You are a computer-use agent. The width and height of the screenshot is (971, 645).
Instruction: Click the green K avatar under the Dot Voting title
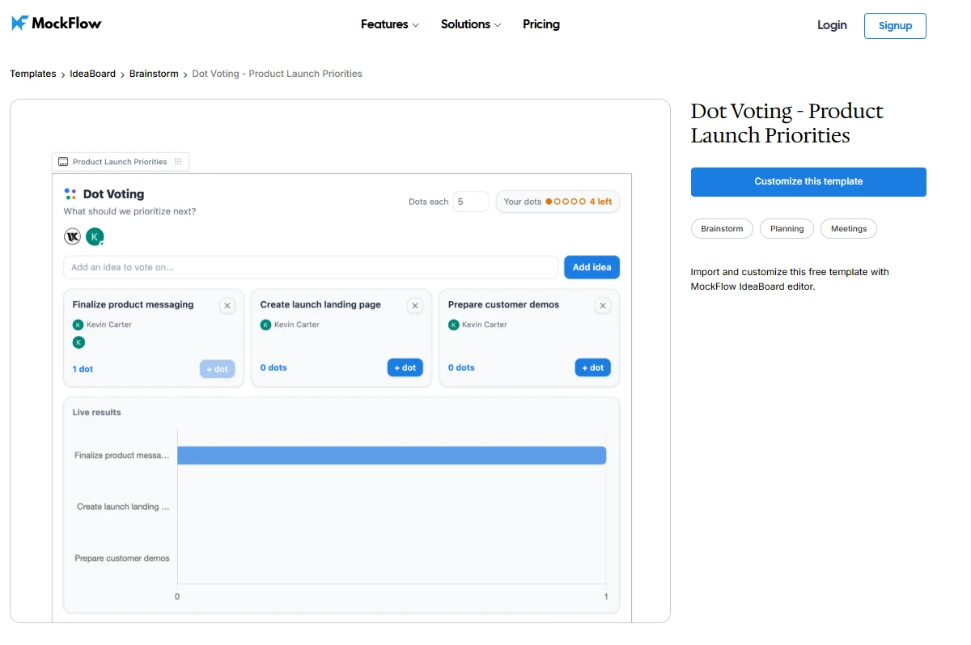(x=95, y=236)
